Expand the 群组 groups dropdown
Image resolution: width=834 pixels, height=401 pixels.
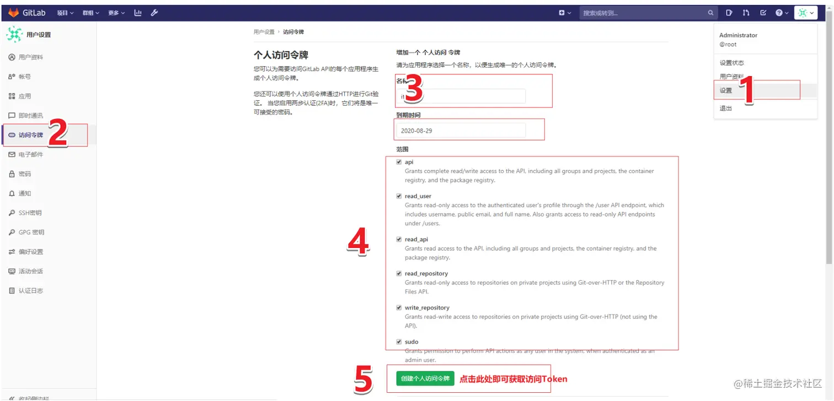(x=91, y=13)
